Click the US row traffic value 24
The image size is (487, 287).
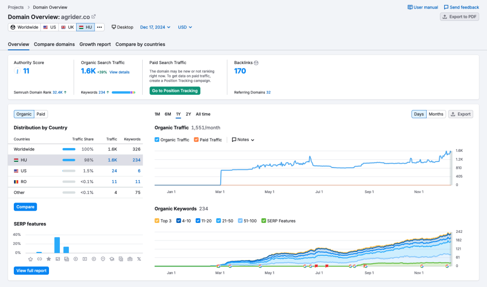click(114, 171)
